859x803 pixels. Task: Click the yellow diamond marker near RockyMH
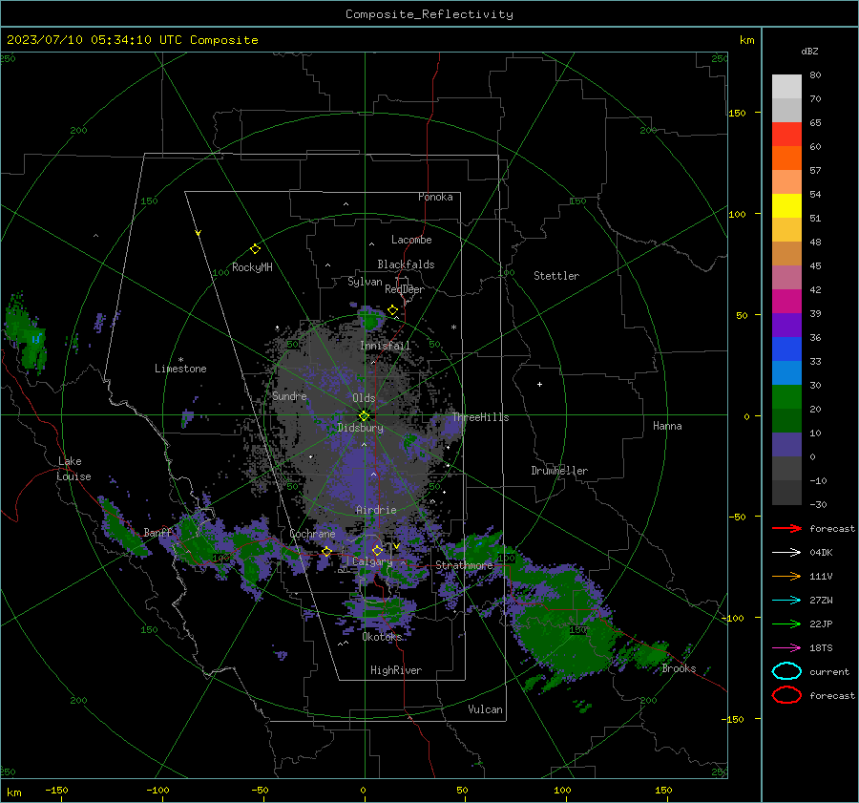(255, 249)
